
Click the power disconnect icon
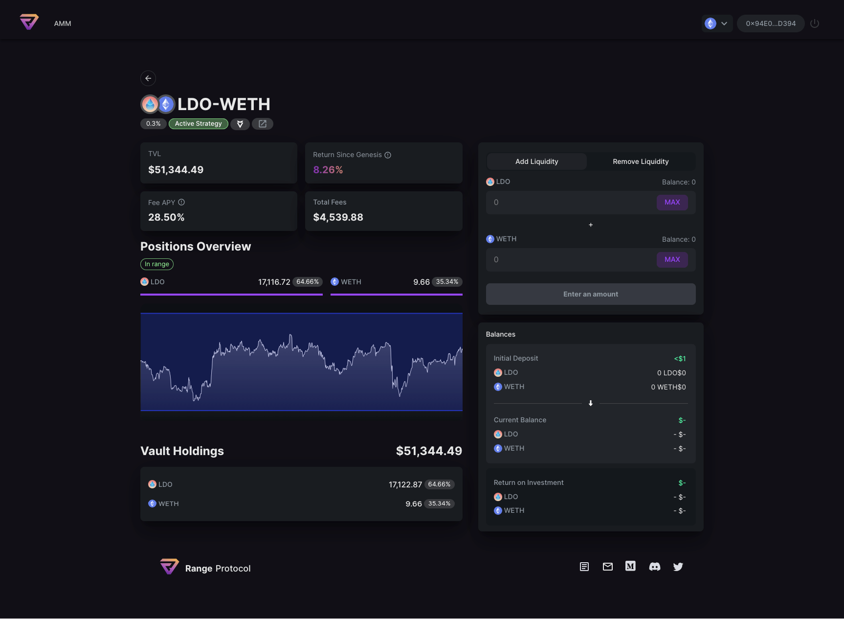(815, 23)
